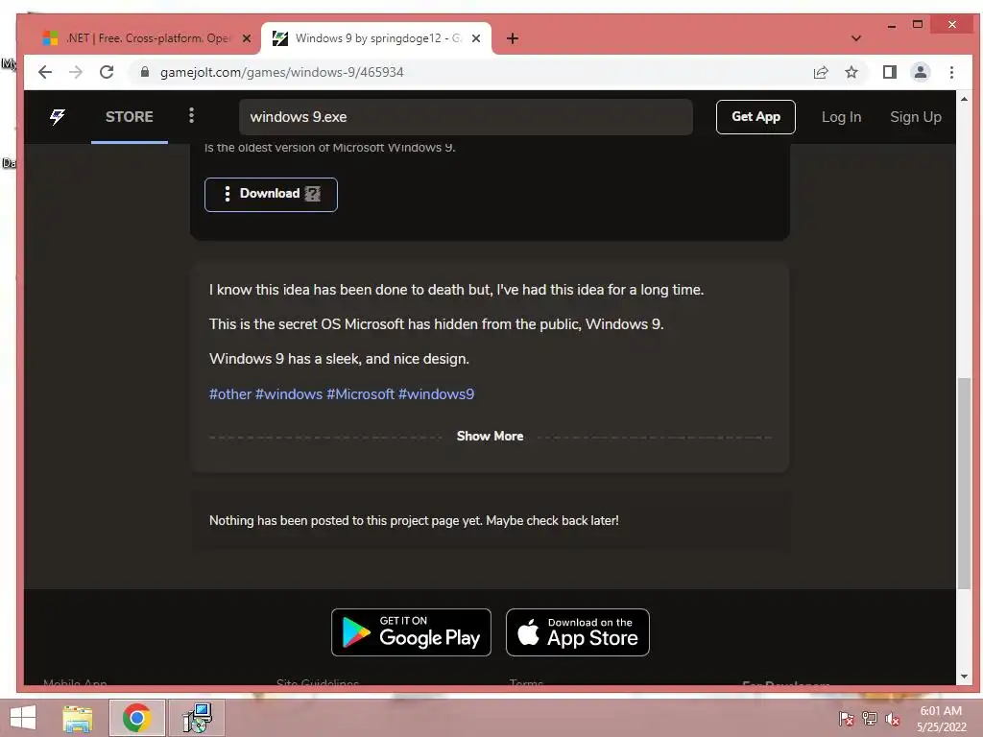
Task: Click the page vertical scrollbar thumb
Action: point(964,483)
